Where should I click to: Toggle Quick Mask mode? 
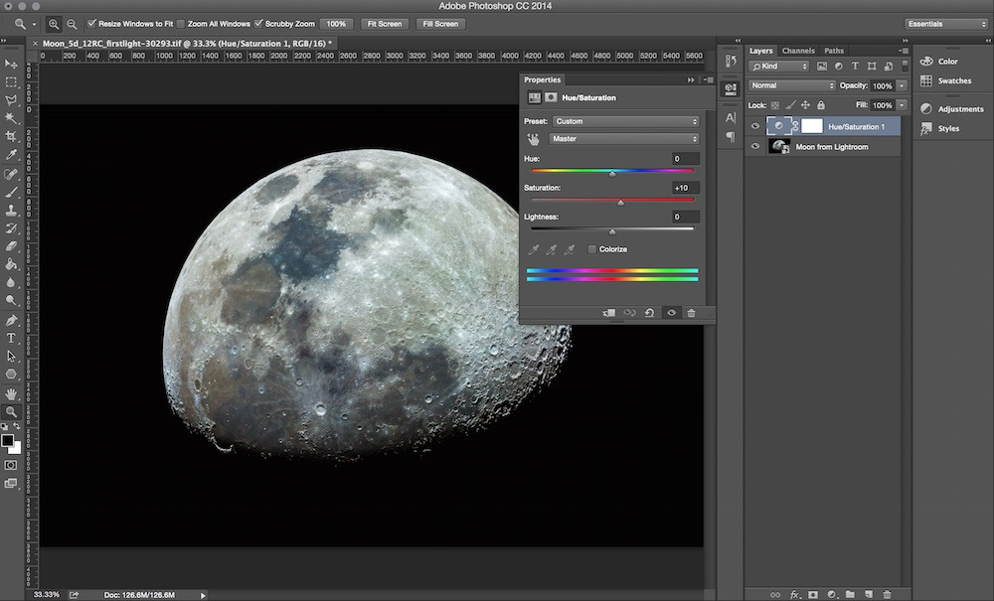coord(11,465)
